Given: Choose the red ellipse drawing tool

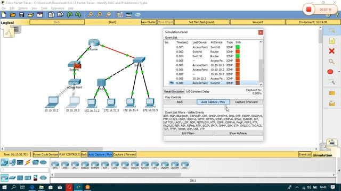Looking at the screenshot, I should [x=330, y=72].
